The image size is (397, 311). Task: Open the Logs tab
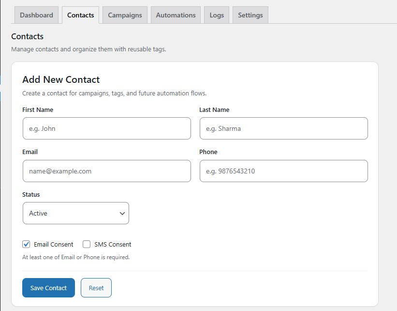tap(217, 15)
